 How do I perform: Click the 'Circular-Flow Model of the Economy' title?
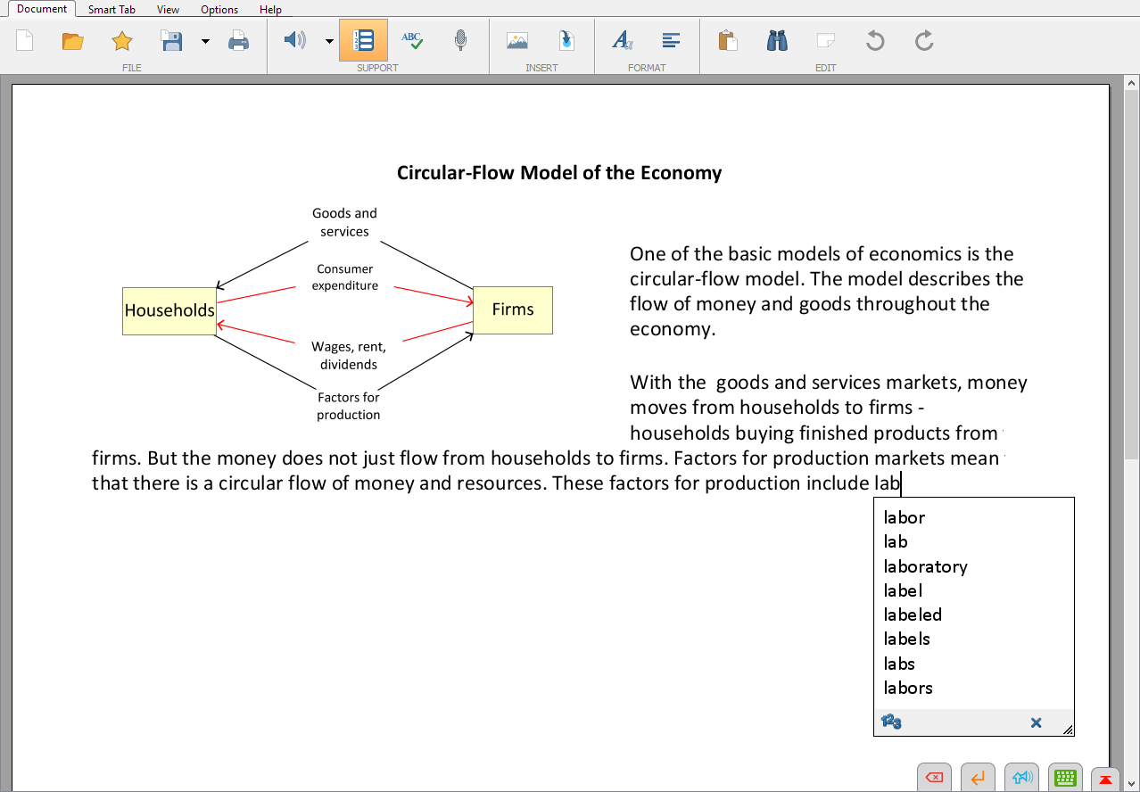click(x=559, y=173)
